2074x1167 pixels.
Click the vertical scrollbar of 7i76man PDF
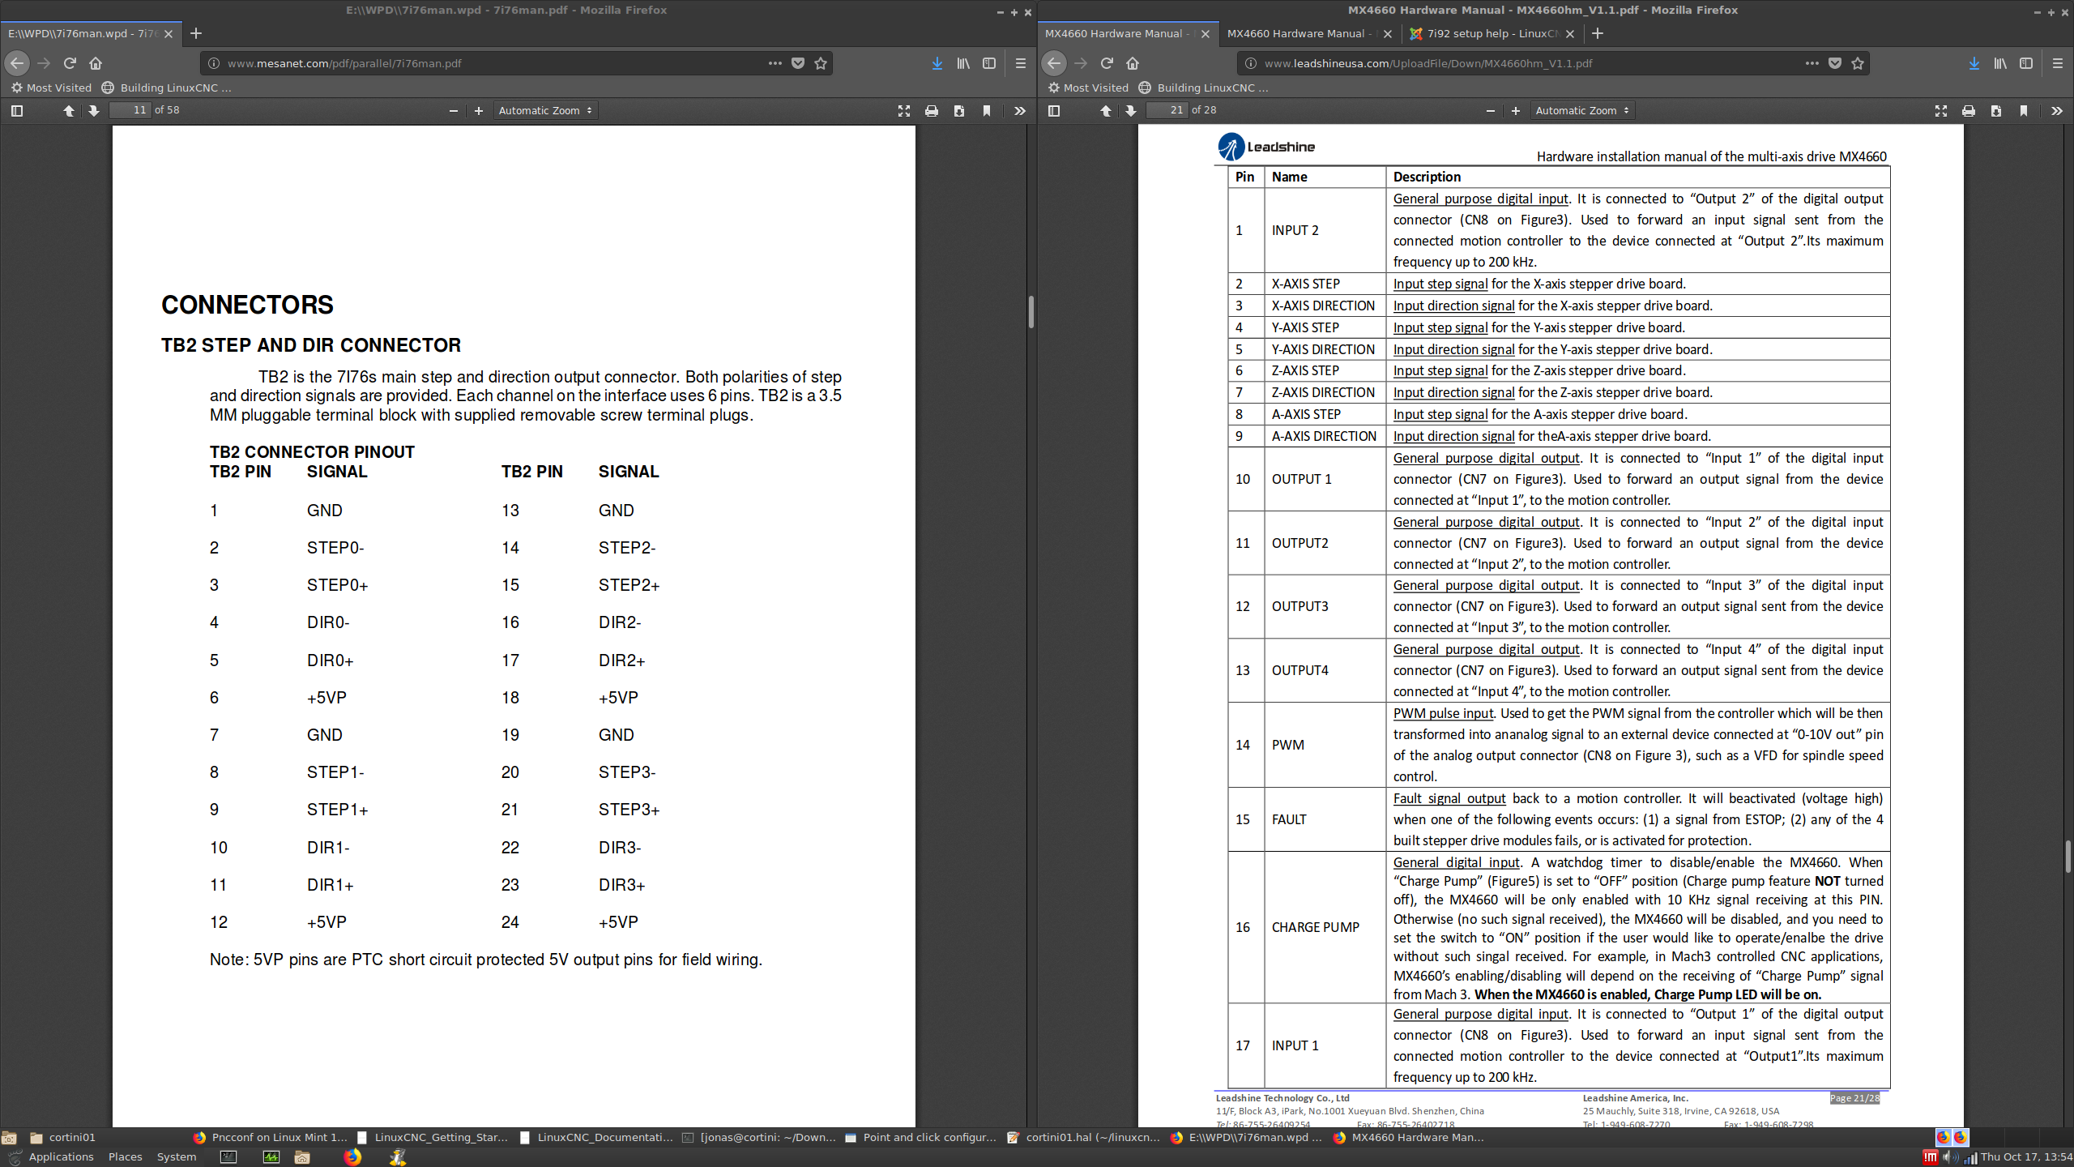tap(1031, 311)
